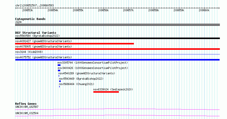Click the right arrowhead of the ruler

pyautogui.click(x=219, y=8)
